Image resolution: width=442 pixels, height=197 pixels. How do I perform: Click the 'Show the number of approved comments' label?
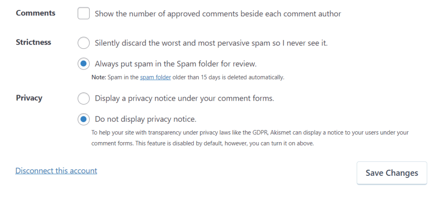pyautogui.click(x=218, y=14)
